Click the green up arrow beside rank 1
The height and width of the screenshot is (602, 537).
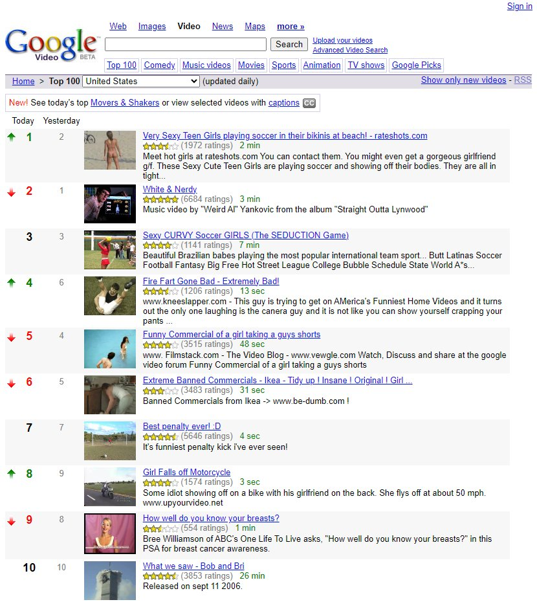(12, 137)
